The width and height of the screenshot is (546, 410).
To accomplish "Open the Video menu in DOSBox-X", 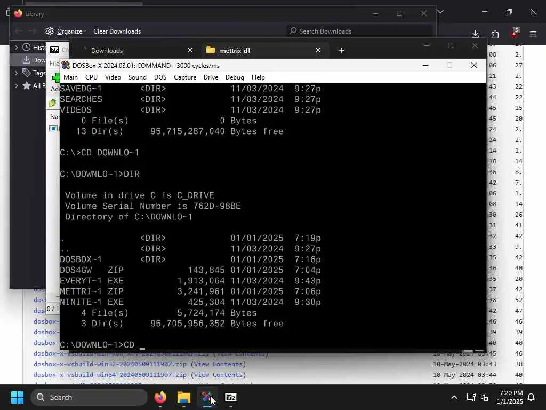I will coord(113,77).
